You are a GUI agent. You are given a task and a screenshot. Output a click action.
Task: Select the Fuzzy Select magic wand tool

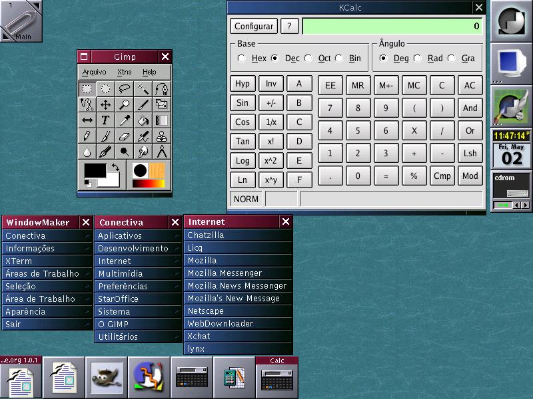[143, 88]
